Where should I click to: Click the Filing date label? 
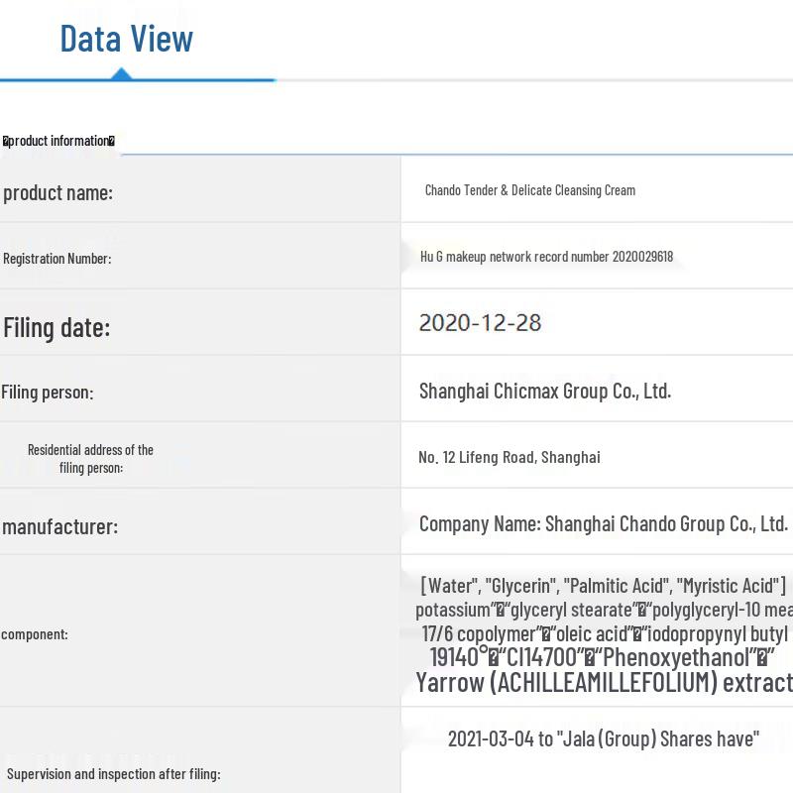click(x=57, y=327)
